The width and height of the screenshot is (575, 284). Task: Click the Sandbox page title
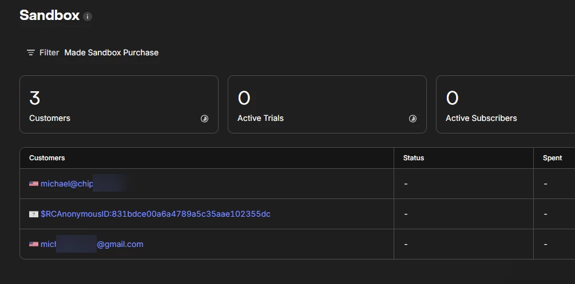coord(50,15)
